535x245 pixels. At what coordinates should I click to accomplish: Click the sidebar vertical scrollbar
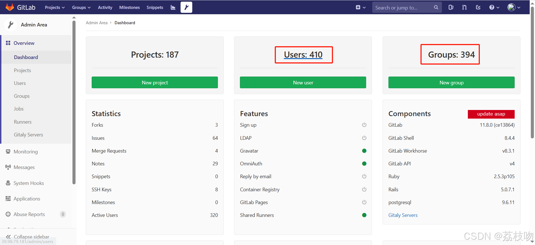[74, 102]
